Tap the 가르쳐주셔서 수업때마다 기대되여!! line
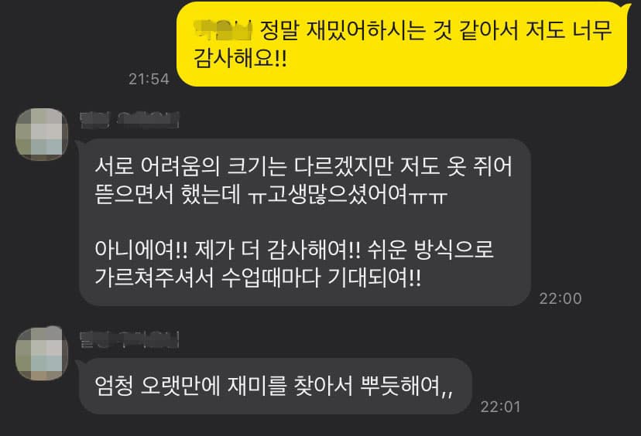This screenshot has width=641, height=436. 258,278
